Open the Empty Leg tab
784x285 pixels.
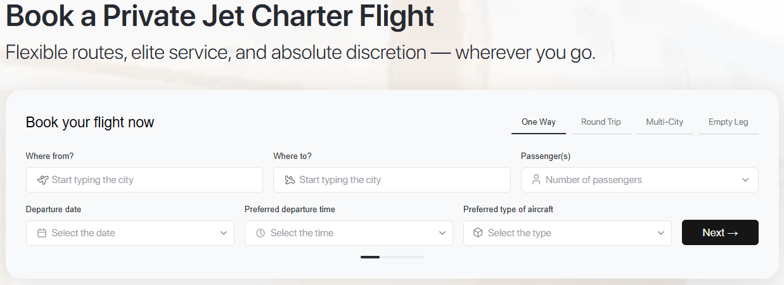click(x=728, y=122)
